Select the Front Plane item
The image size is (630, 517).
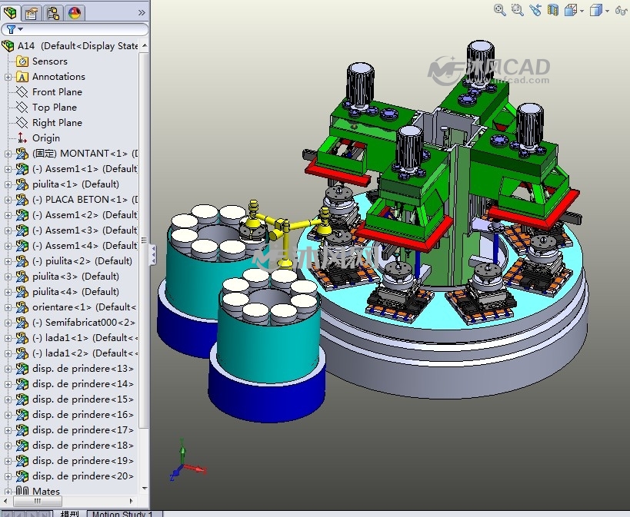[57, 92]
